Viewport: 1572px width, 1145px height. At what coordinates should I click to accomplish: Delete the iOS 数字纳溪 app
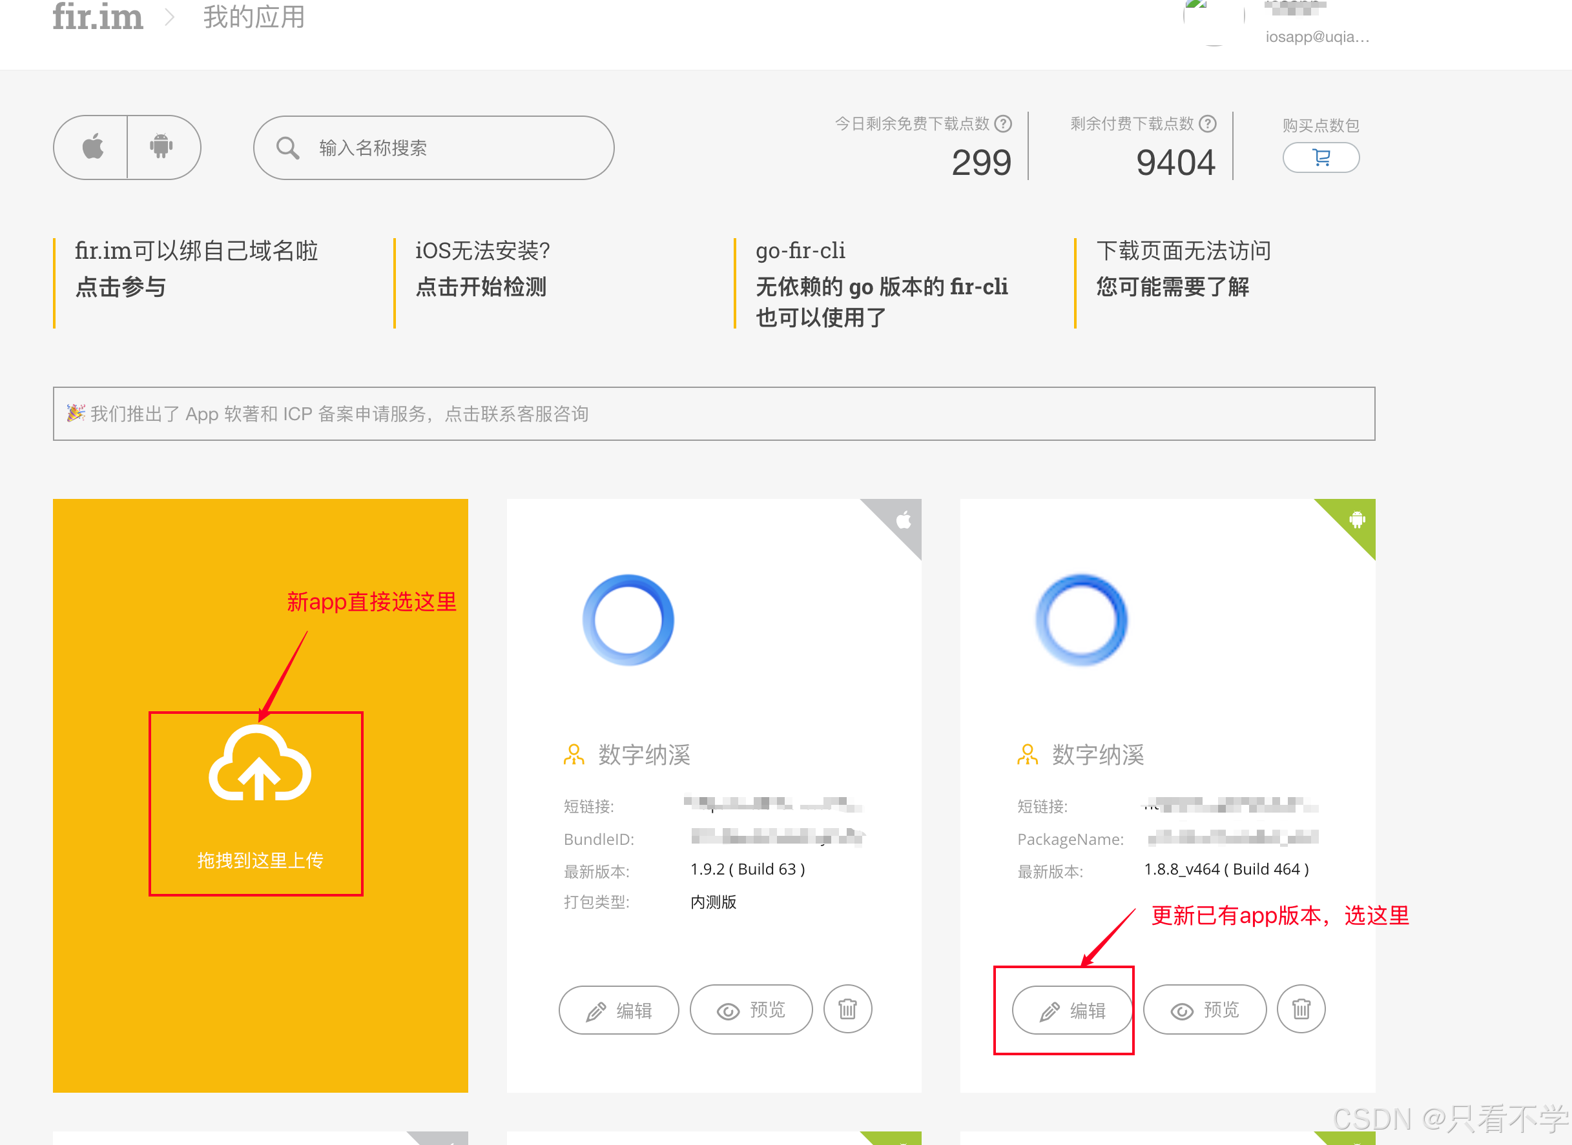click(x=847, y=1009)
